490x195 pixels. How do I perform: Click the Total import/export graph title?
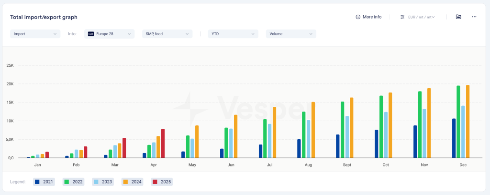(x=44, y=17)
